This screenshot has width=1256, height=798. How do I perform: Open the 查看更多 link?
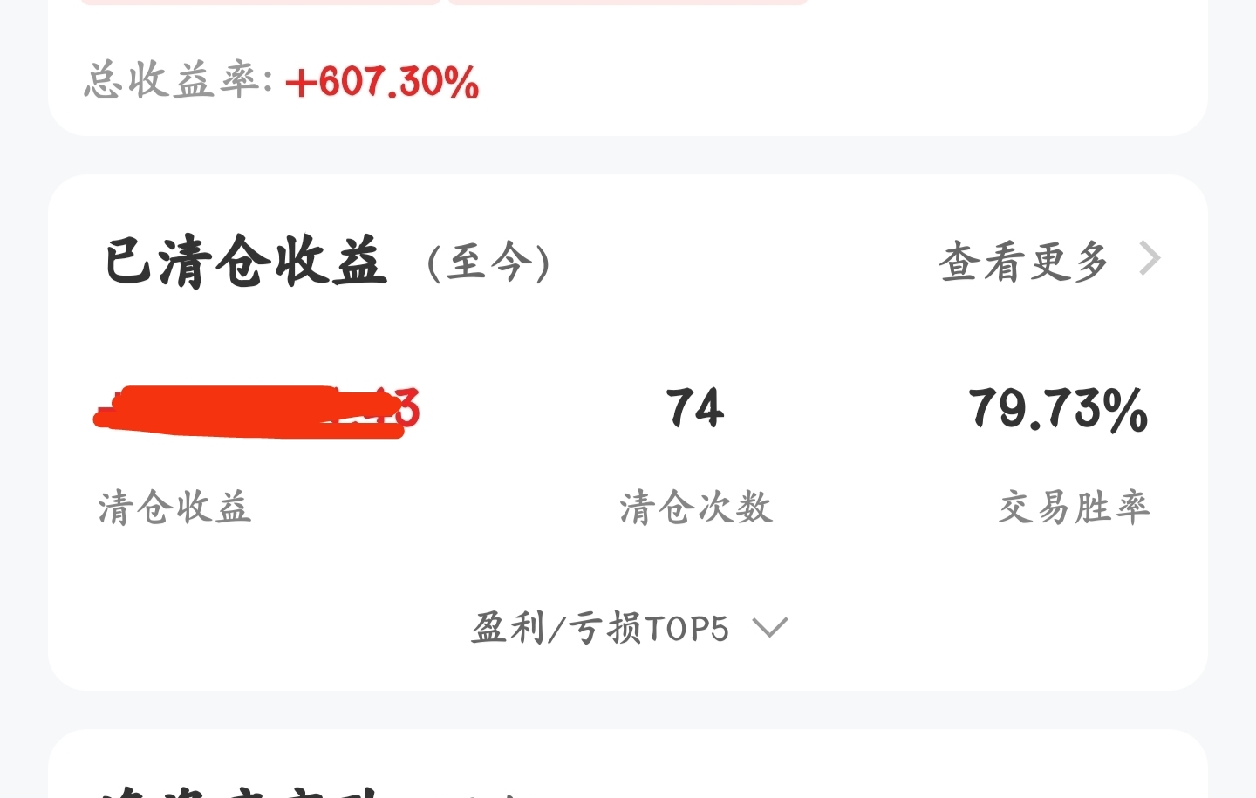tap(1024, 261)
